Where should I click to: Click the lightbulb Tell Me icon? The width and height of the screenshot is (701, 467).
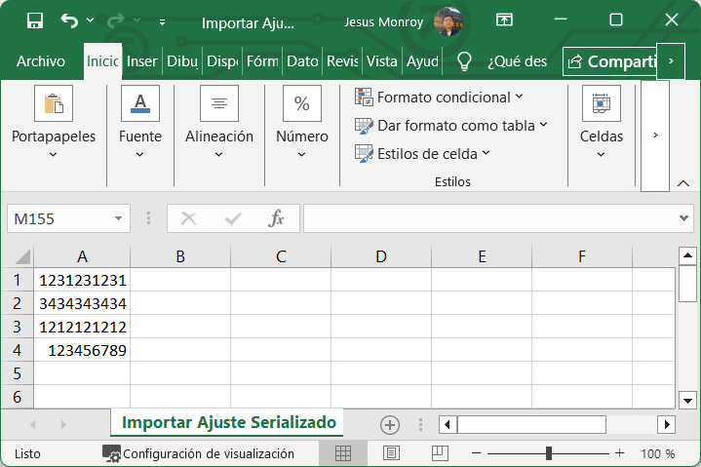(x=464, y=61)
